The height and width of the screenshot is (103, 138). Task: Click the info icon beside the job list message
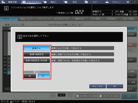(6, 8)
